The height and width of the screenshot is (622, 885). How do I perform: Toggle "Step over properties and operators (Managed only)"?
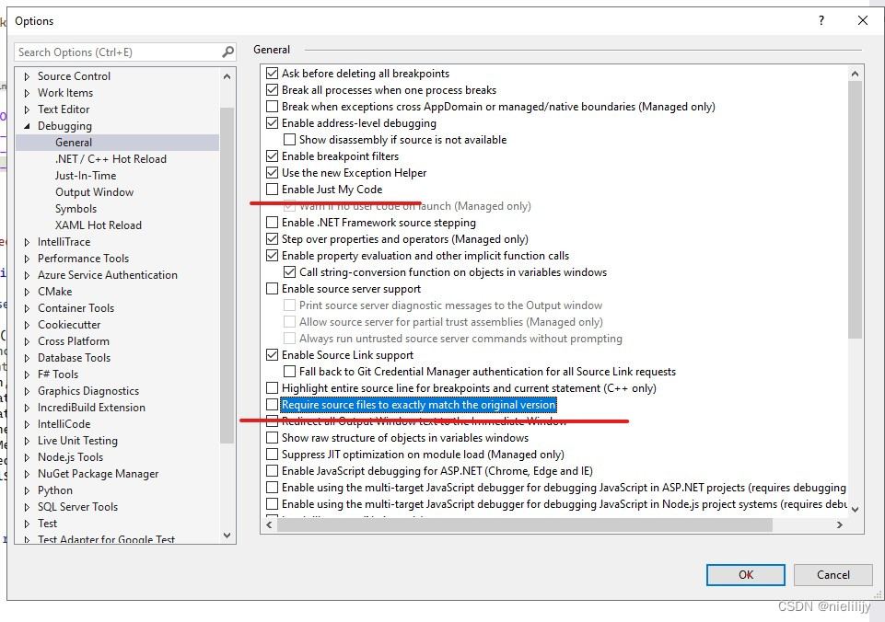[273, 238]
